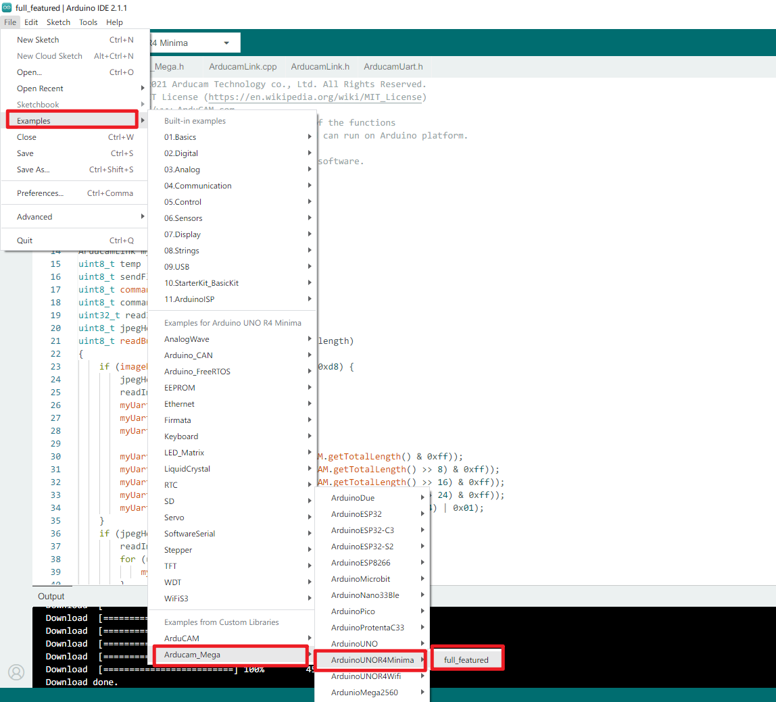Select ArduinoUNOR4Wifi submenu entry

point(372,676)
